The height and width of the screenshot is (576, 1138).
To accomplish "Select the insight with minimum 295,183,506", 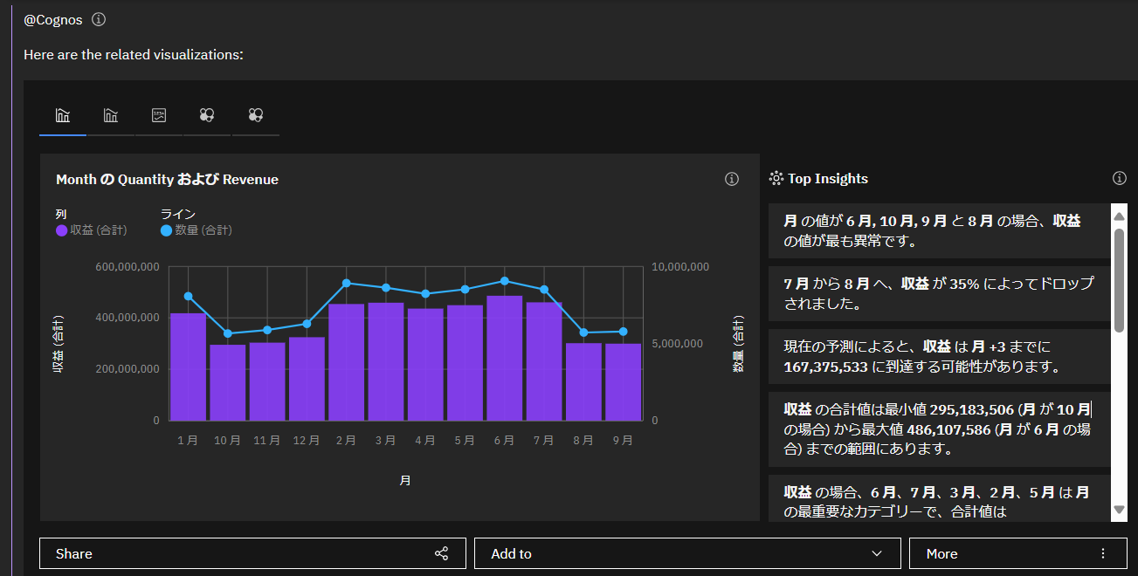I will (939, 429).
